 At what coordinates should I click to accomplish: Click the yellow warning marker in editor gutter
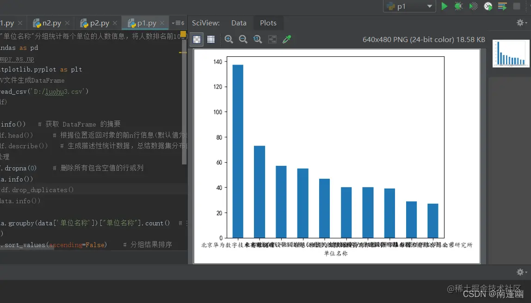coord(183,34)
